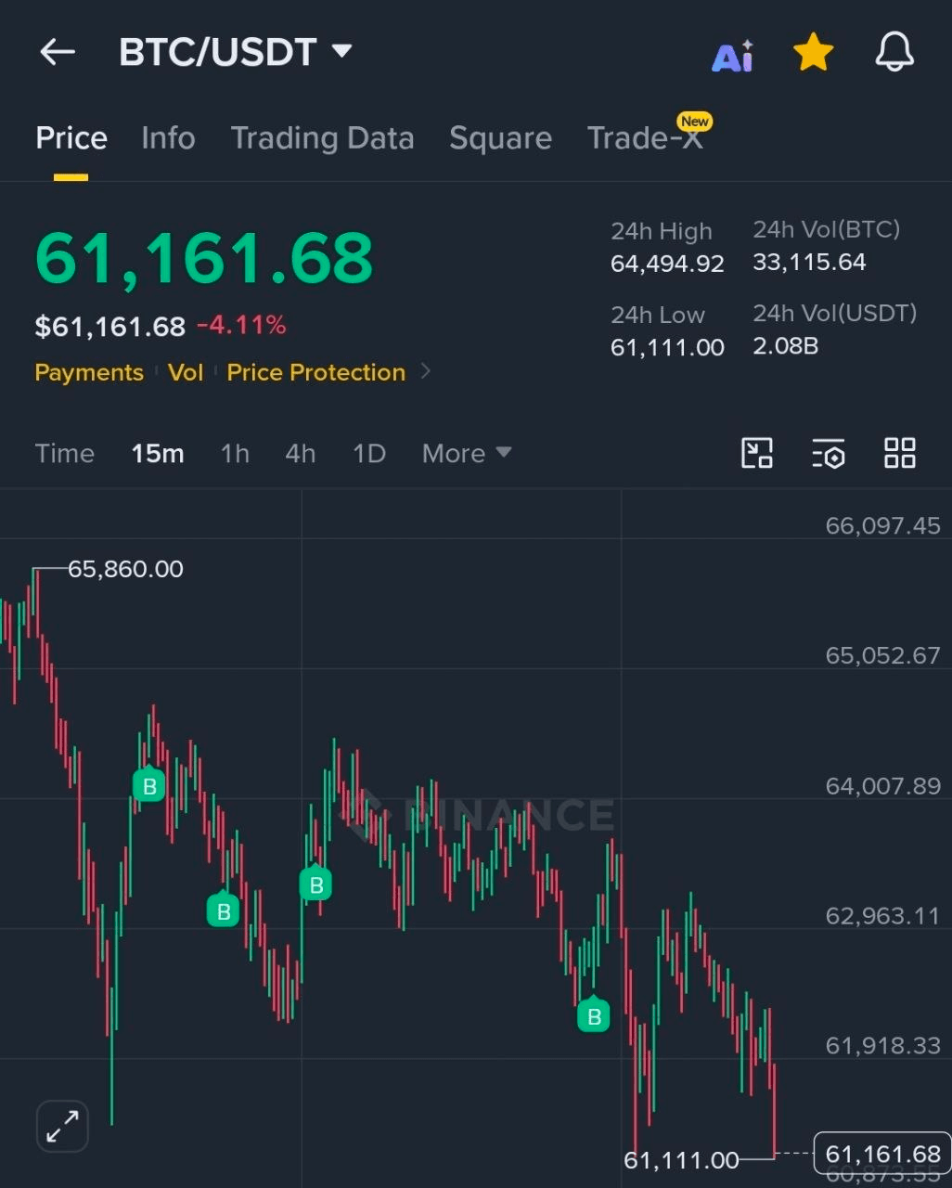Go back using the left arrow
Viewport: 952px width, 1188px height.
click(58, 52)
